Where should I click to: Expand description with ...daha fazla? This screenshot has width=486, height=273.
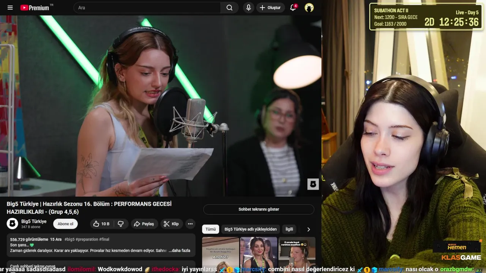pos(180,251)
